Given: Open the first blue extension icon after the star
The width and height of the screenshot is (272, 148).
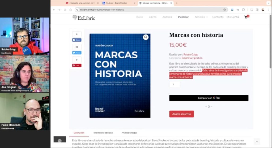Looking at the screenshot, I should pyautogui.click(x=232, y=10).
